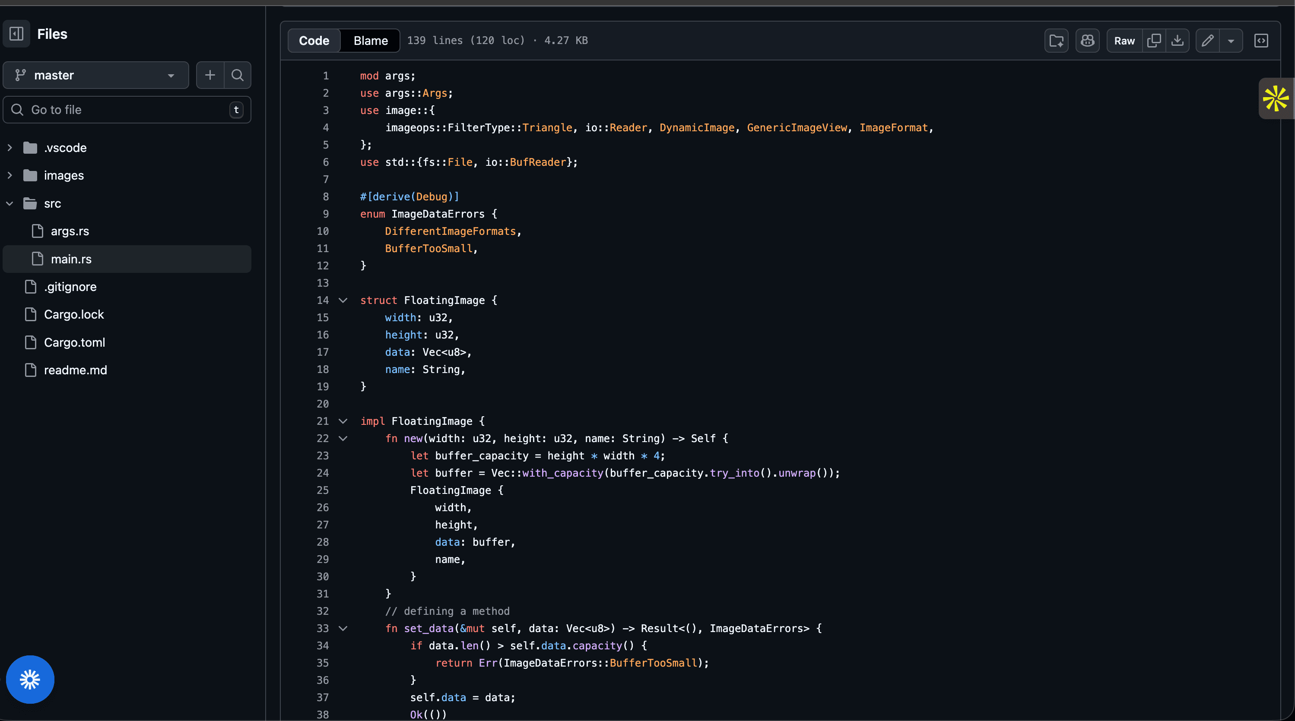The width and height of the screenshot is (1295, 721).
Task: Expand the .vscode folder
Action: point(10,148)
